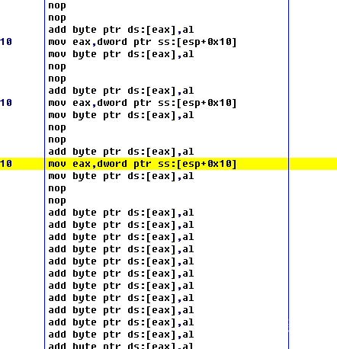
Task: Click the '10' beside the highlighted row
Action: point(6,164)
